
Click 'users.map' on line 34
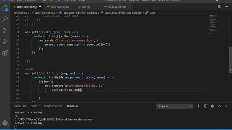point(65,44)
